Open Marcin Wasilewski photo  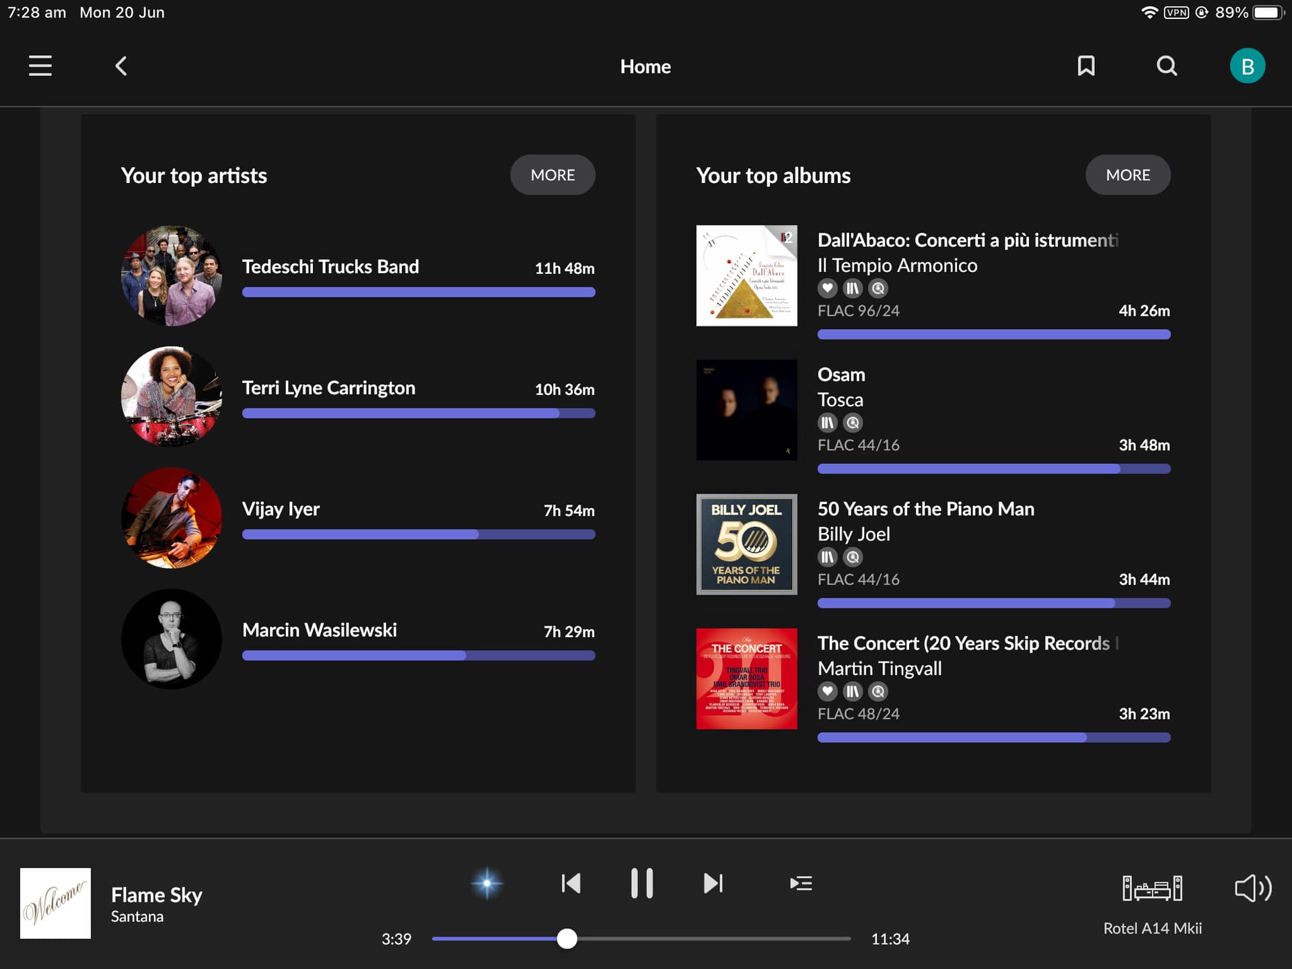tap(172, 639)
